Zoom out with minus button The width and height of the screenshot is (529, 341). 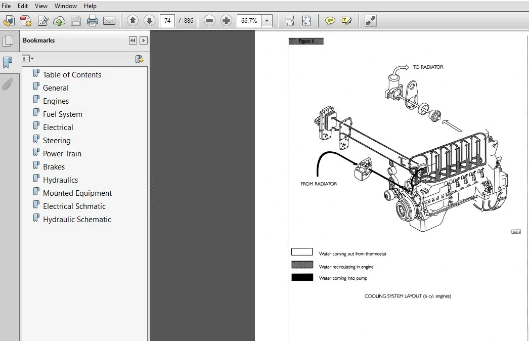(209, 21)
